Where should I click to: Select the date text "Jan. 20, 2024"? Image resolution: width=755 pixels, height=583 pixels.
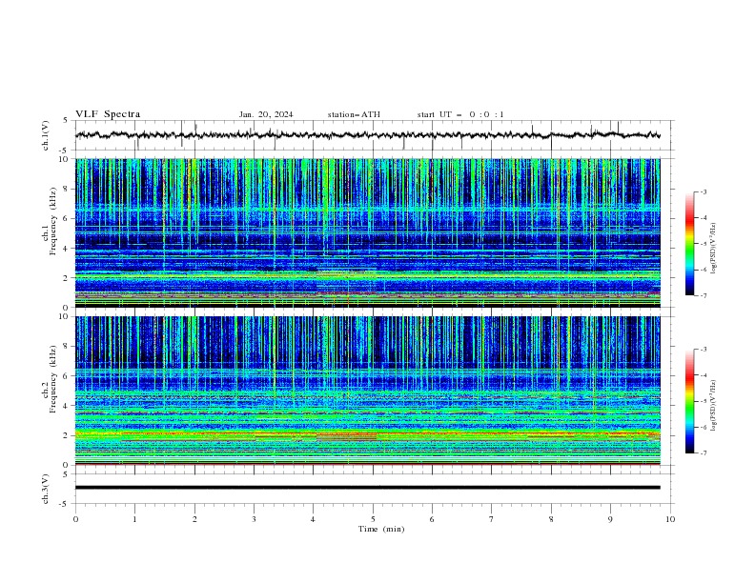pyautogui.click(x=266, y=114)
